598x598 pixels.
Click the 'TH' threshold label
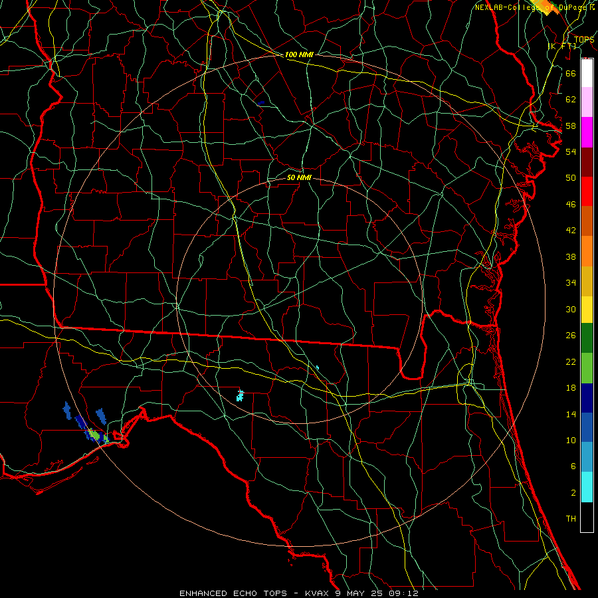571,519
